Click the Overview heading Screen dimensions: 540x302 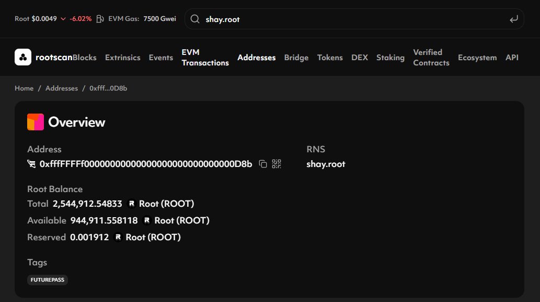(x=77, y=122)
